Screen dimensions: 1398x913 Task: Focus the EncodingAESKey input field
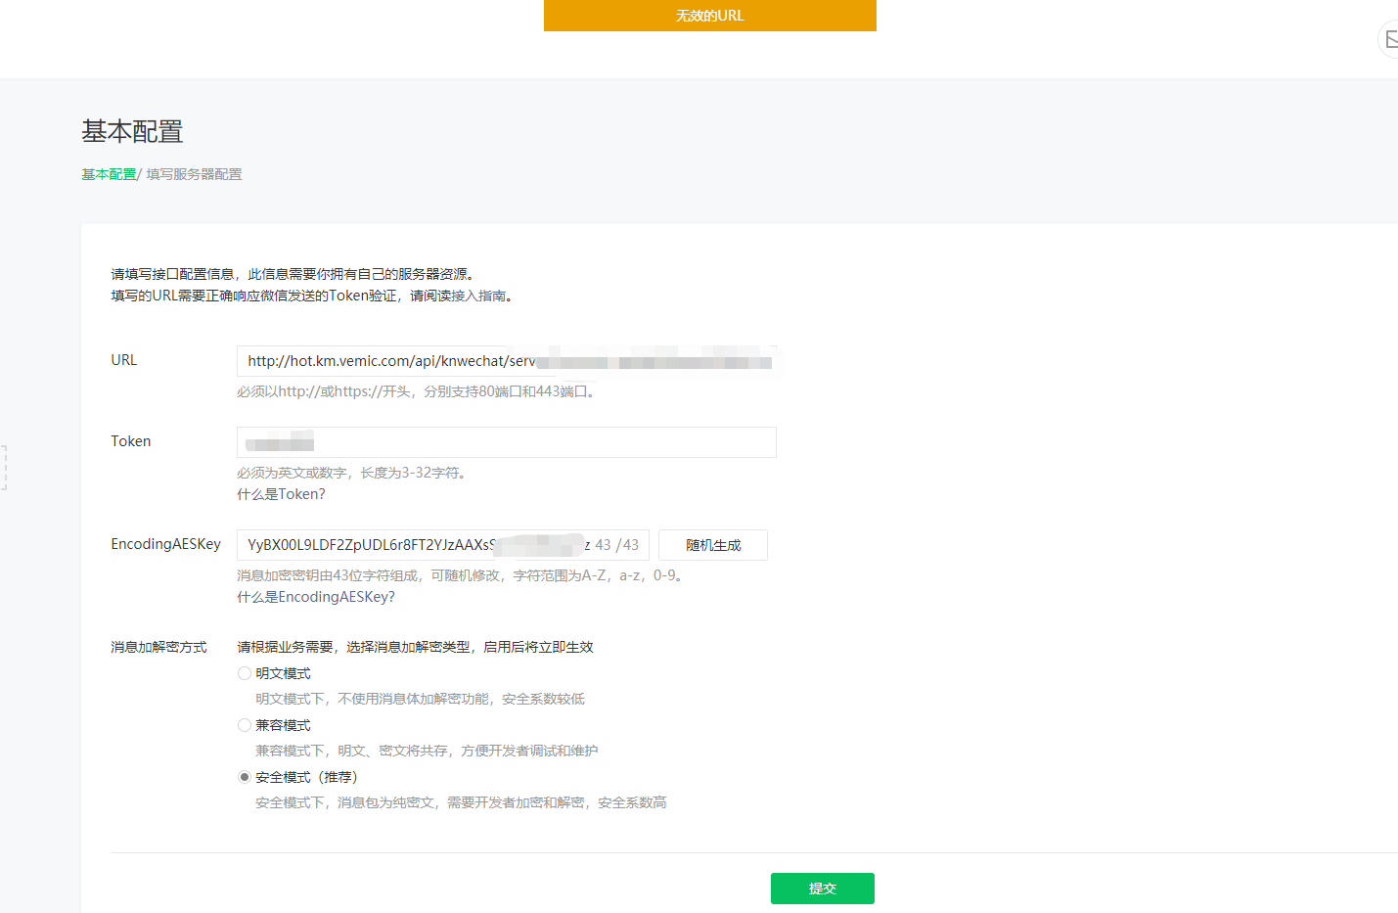(x=443, y=545)
